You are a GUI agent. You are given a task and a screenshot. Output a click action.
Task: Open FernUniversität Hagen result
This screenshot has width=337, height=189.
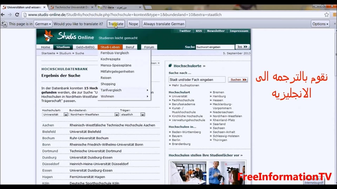tap(87, 177)
